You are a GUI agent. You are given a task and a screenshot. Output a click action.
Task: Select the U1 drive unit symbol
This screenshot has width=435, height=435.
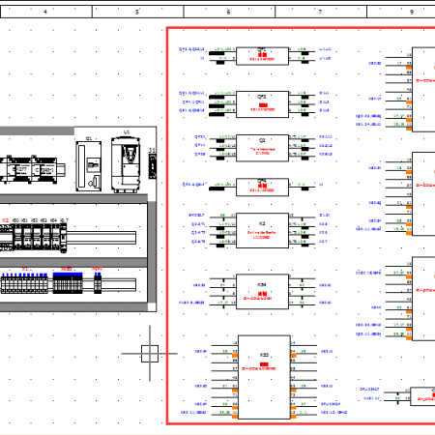coord(126,165)
